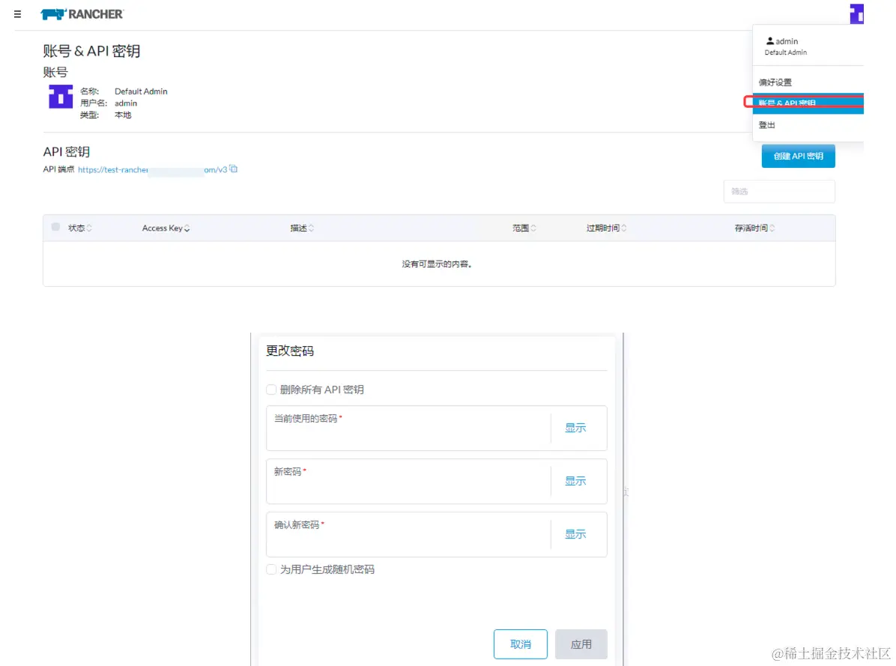896x666 pixels.
Task: Focus the 筛选 filter input field
Action: [779, 191]
